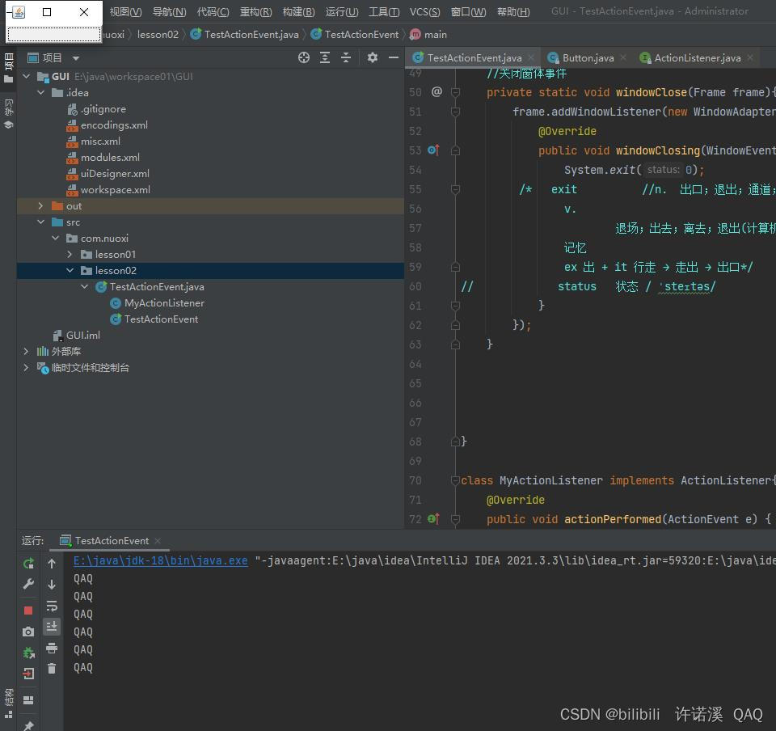The height and width of the screenshot is (731, 776).
Task: Click the Up the stack trace arrow
Action: pyautogui.click(x=52, y=564)
